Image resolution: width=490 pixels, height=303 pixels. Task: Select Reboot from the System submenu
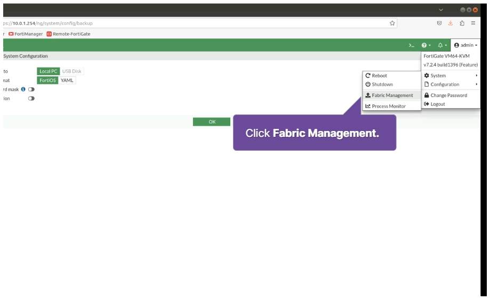coord(391,76)
